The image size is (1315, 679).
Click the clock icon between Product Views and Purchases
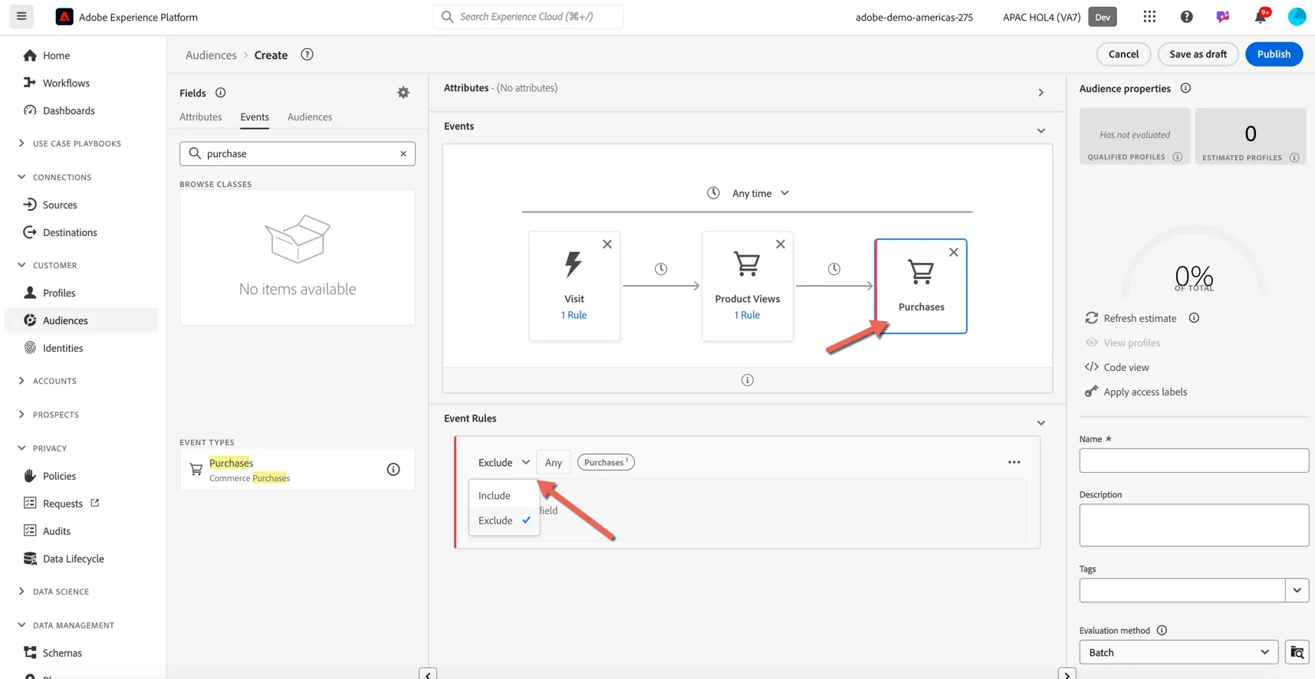tap(834, 269)
